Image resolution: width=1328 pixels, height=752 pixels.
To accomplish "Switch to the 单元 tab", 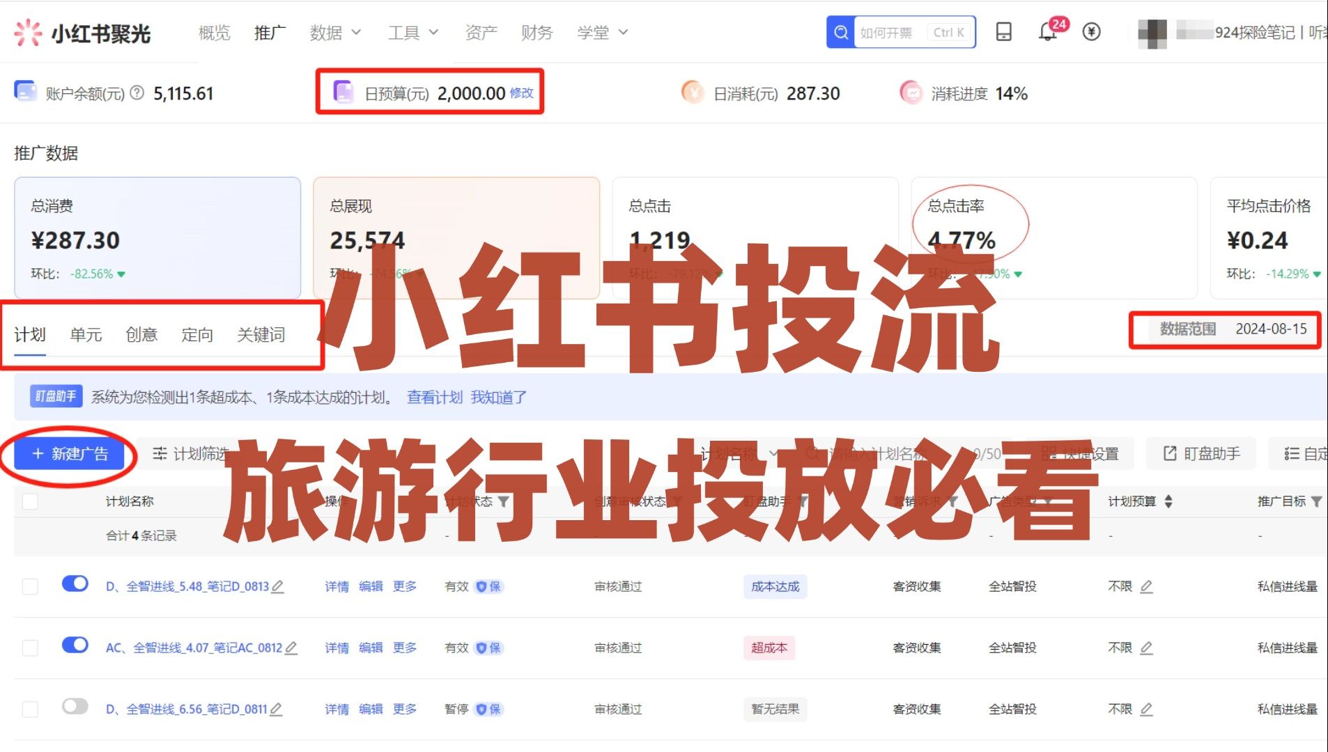I will pos(86,335).
